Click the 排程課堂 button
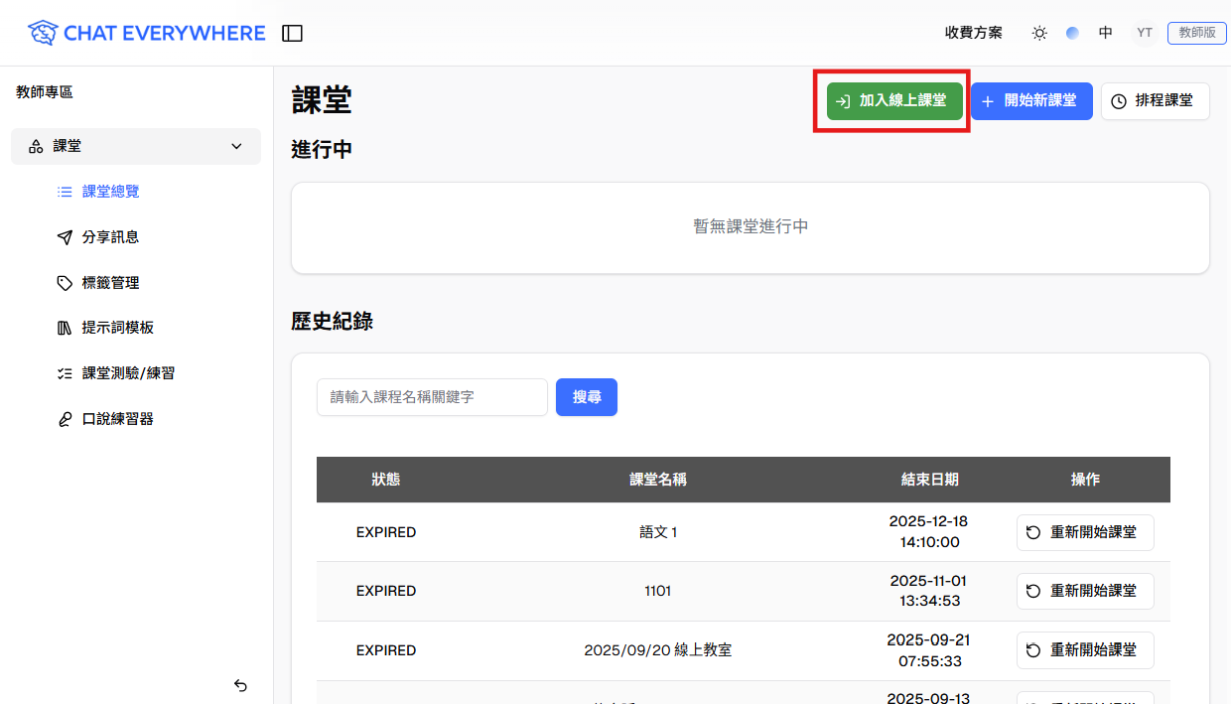Viewport: 1231px width, 704px height. point(1156,101)
